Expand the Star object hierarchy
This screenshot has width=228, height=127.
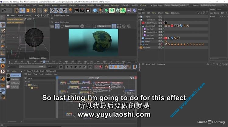141,44
